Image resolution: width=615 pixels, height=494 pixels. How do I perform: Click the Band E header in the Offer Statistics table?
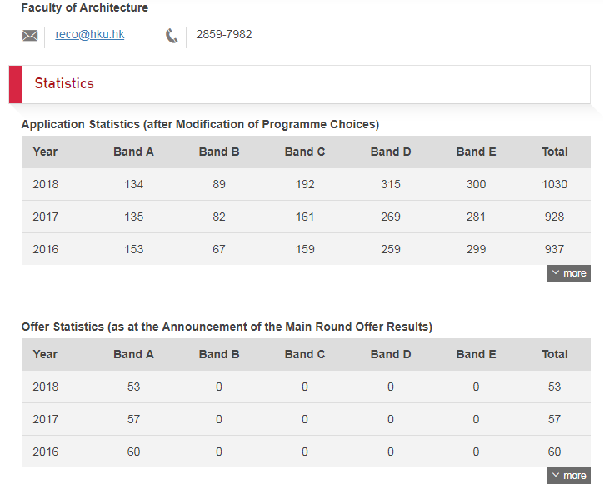point(476,354)
